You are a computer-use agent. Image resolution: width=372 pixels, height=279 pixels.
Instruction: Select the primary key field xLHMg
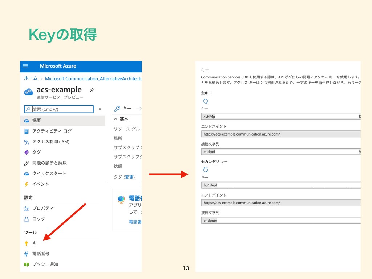(281, 116)
